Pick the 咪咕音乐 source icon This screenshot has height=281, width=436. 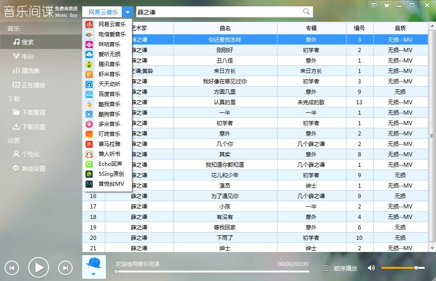[x=89, y=44]
